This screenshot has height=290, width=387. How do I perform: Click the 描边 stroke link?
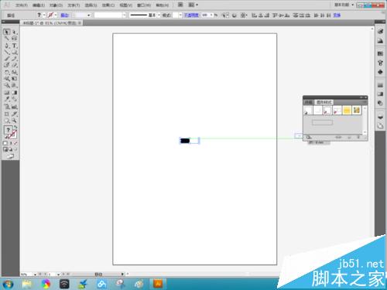64,15
